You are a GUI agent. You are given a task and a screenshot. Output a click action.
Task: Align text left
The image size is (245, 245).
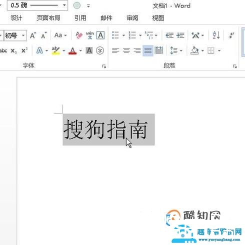click(115, 50)
